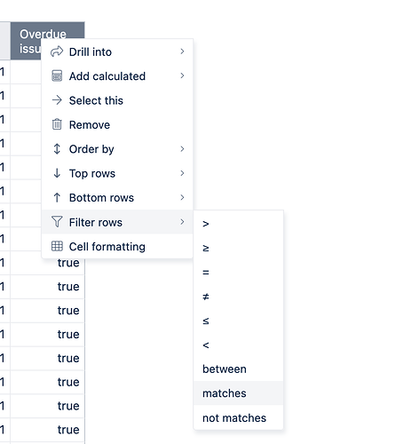This screenshot has width=396, height=444.
Task: Expand the Top rows submenu chevron
Action: 182,173
